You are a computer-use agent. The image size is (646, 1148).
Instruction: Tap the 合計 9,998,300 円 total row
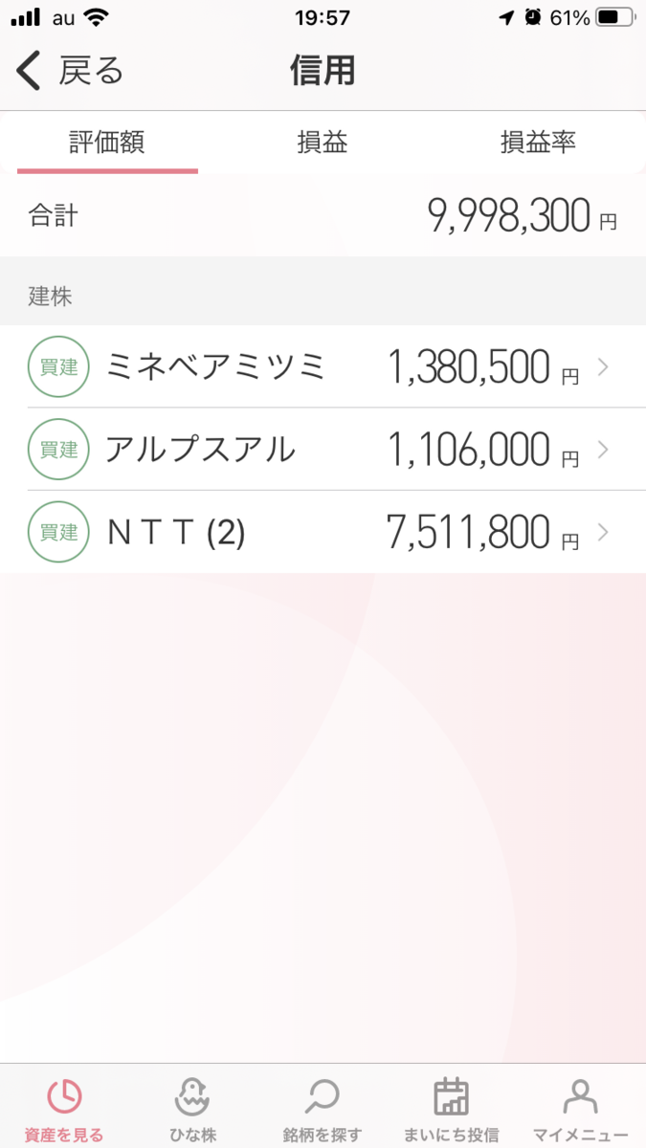click(x=323, y=216)
